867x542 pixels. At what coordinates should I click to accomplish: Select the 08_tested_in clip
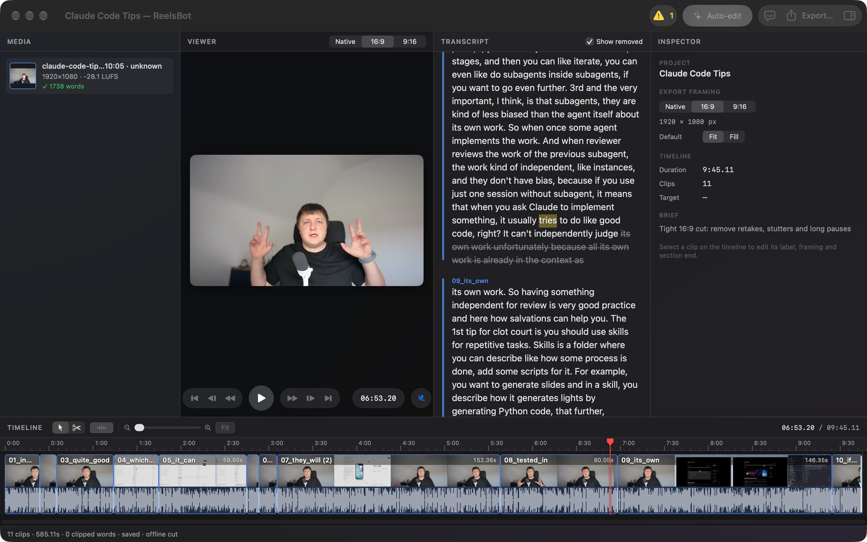click(558, 483)
